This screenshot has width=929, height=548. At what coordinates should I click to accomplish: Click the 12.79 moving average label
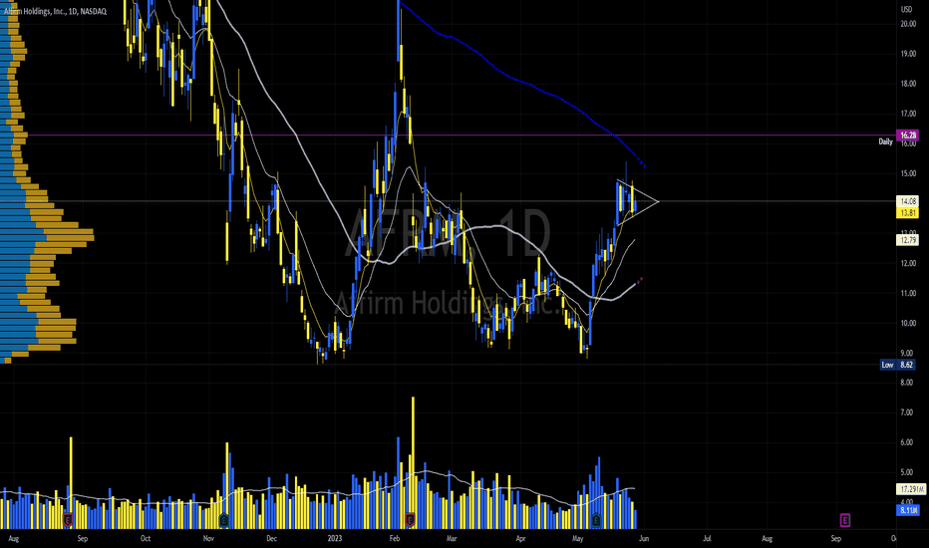tap(908, 240)
